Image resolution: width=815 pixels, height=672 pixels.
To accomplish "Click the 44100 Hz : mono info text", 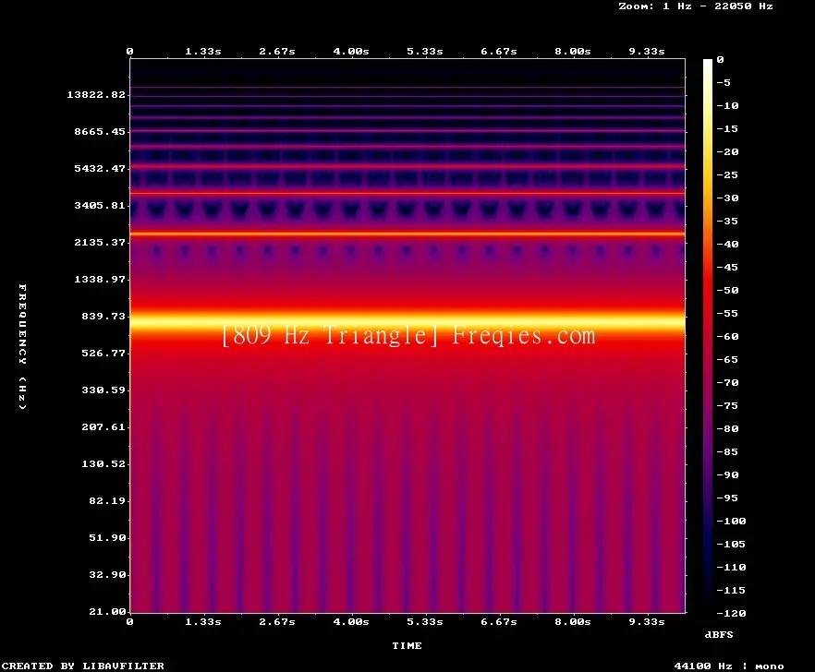I will pyautogui.click(x=729, y=666).
